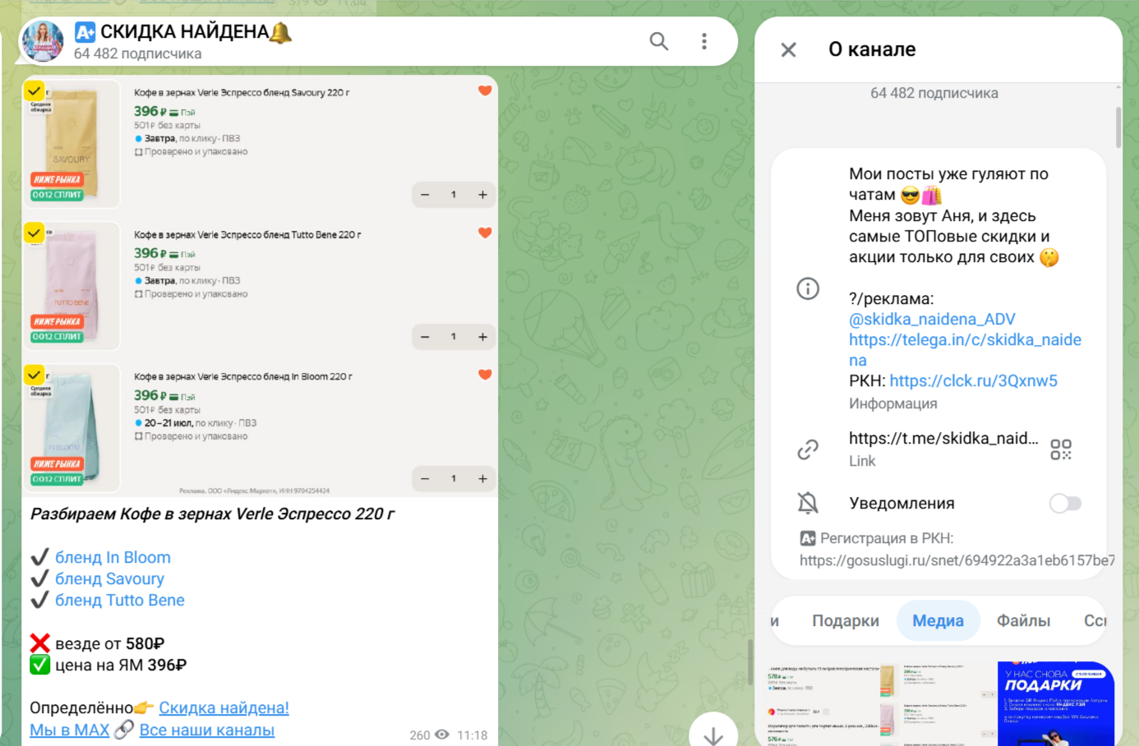The width and height of the screenshot is (1139, 746).
Task: Click the chain link icon
Action: pos(808,449)
